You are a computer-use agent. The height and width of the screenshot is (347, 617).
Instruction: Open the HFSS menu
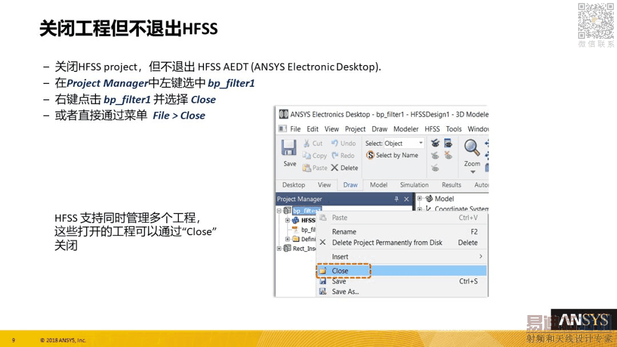coord(432,129)
